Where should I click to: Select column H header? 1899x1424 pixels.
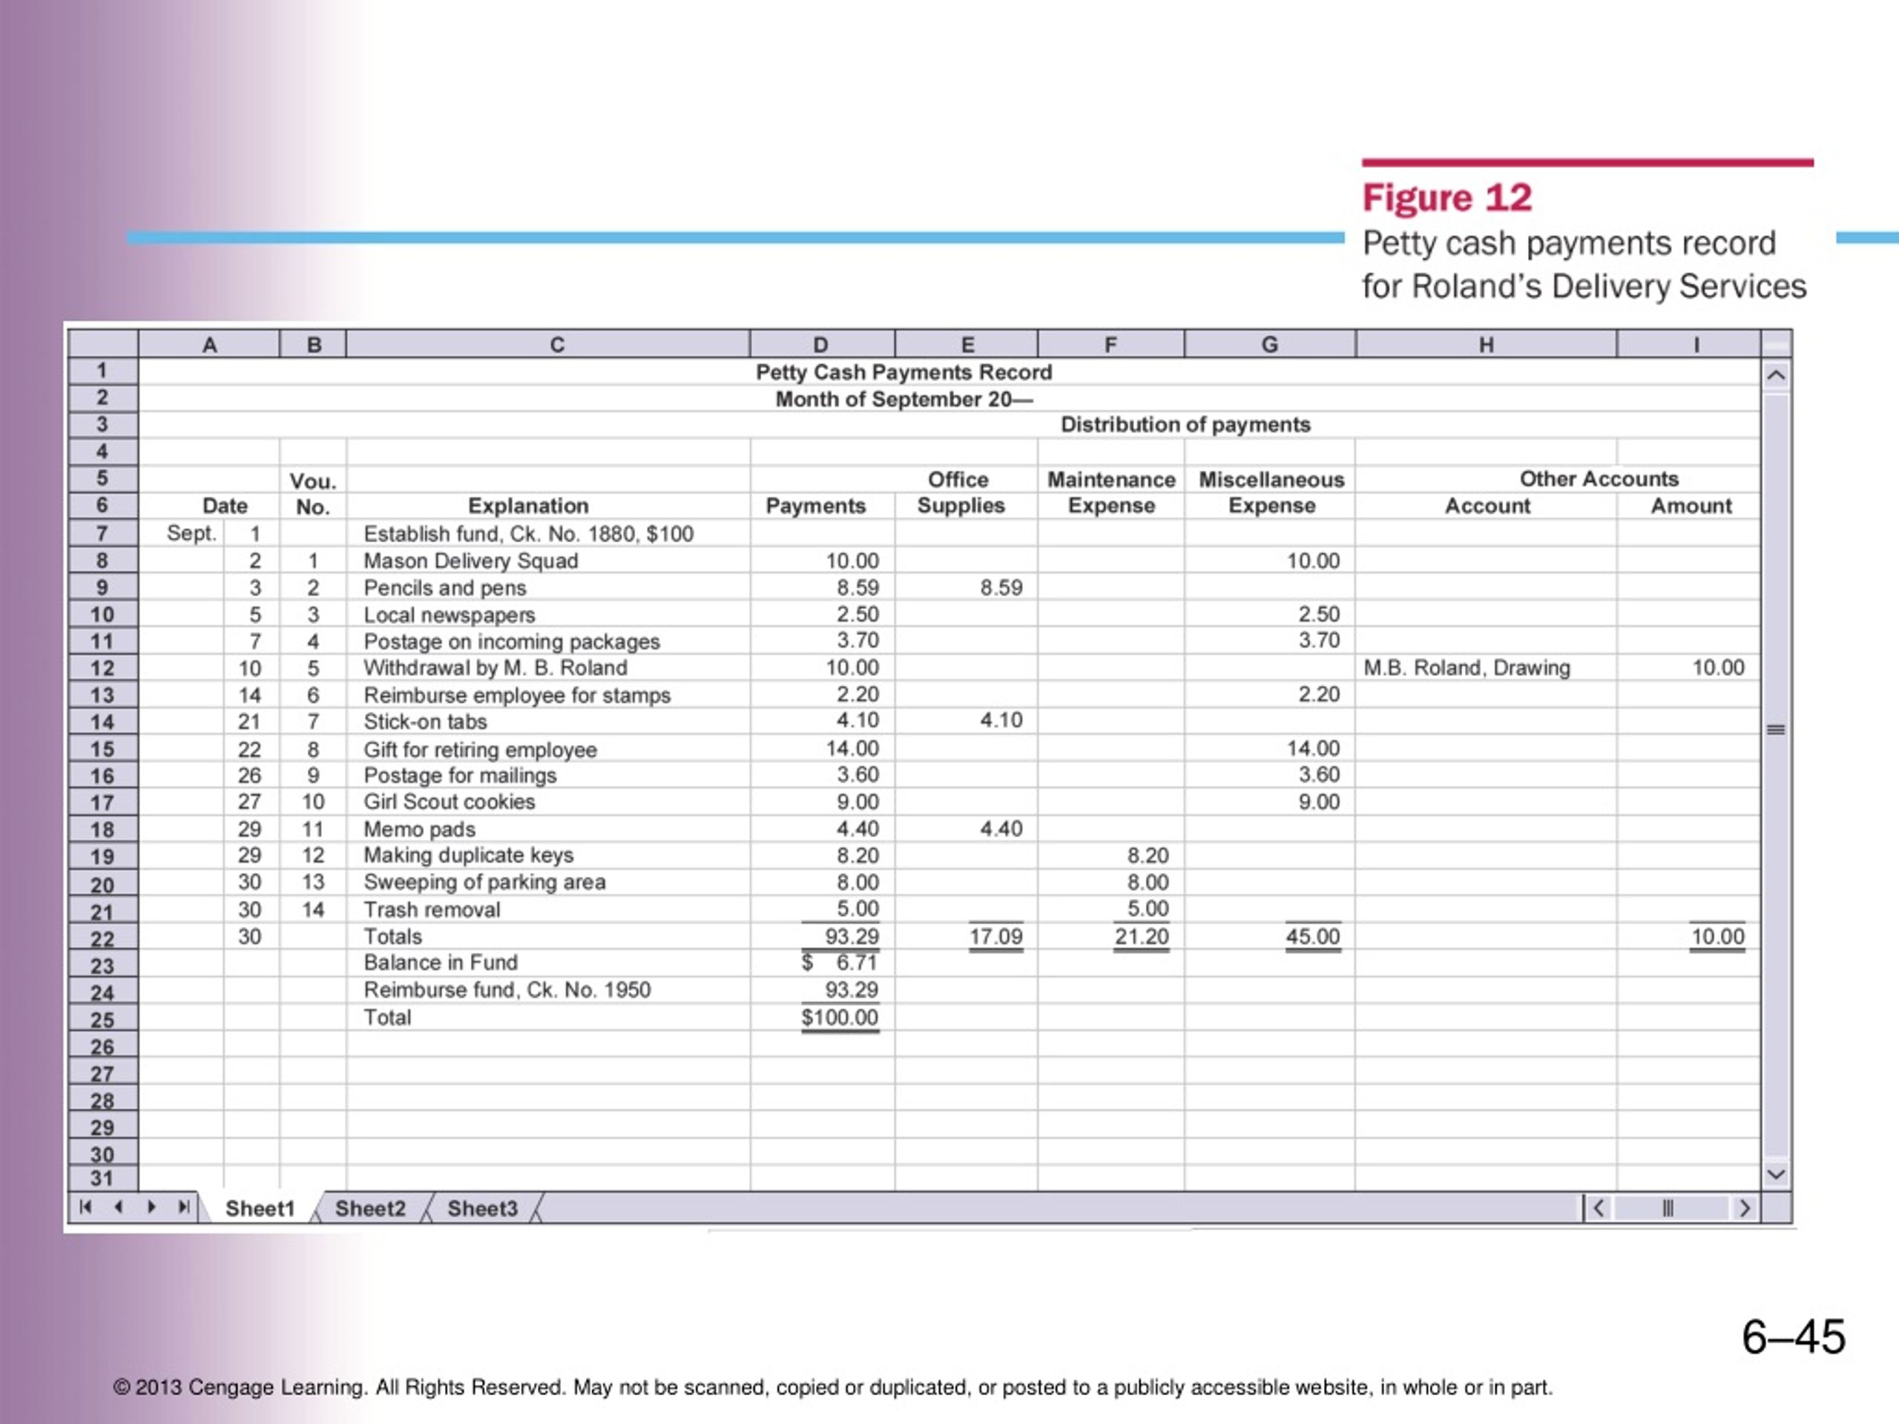coord(1486,344)
